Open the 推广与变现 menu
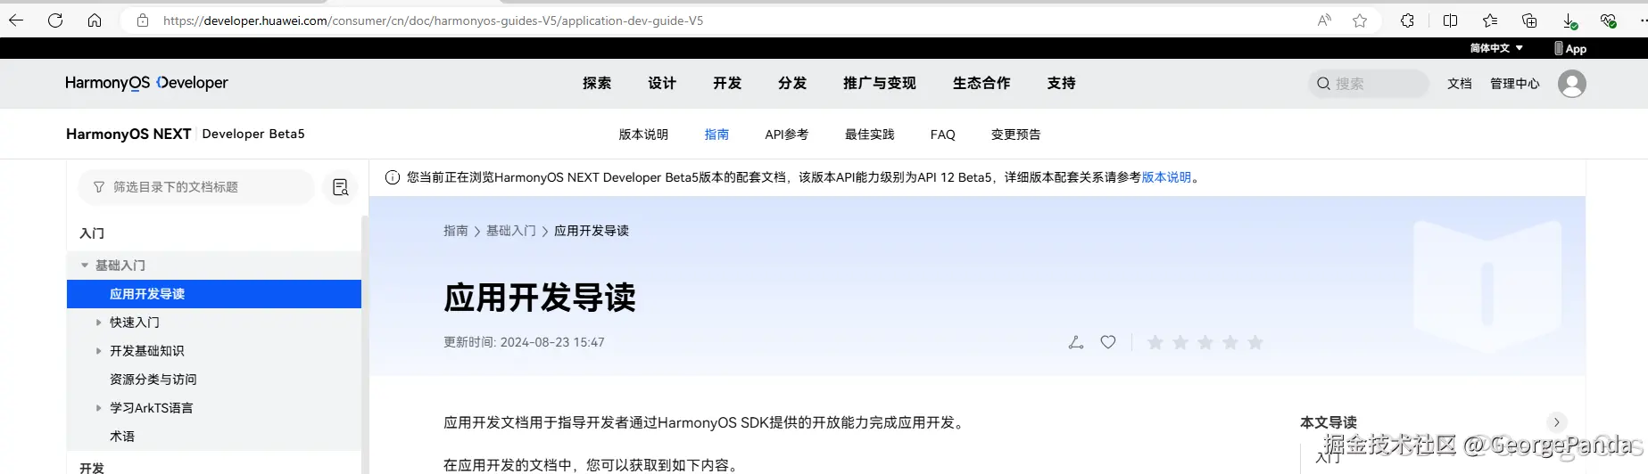This screenshot has width=1648, height=474. [880, 83]
